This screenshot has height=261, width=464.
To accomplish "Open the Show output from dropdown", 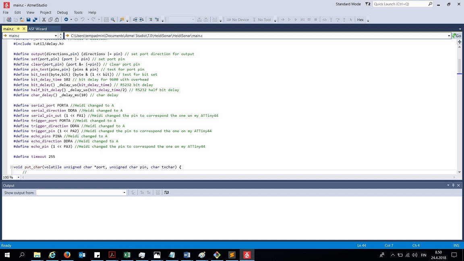I will (124, 193).
